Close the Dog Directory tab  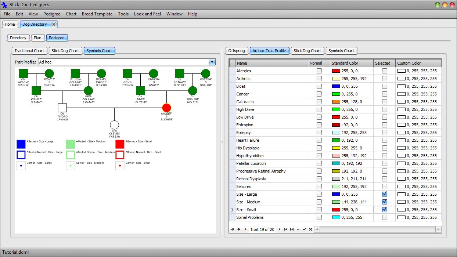[54, 24]
